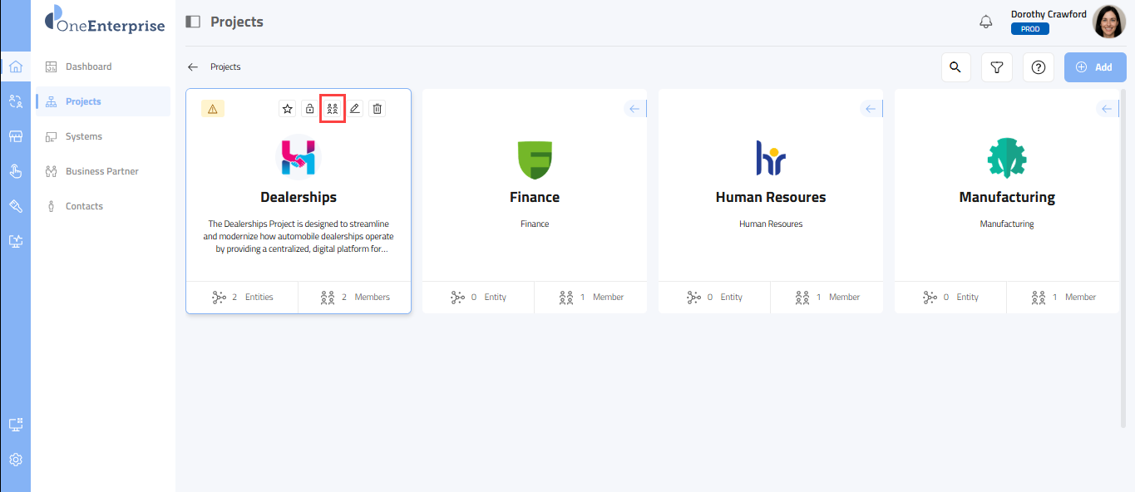The image size is (1135, 492).
Task: Expand the Human Resoures card arrow
Action: pyautogui.click(x=871, y=109)
